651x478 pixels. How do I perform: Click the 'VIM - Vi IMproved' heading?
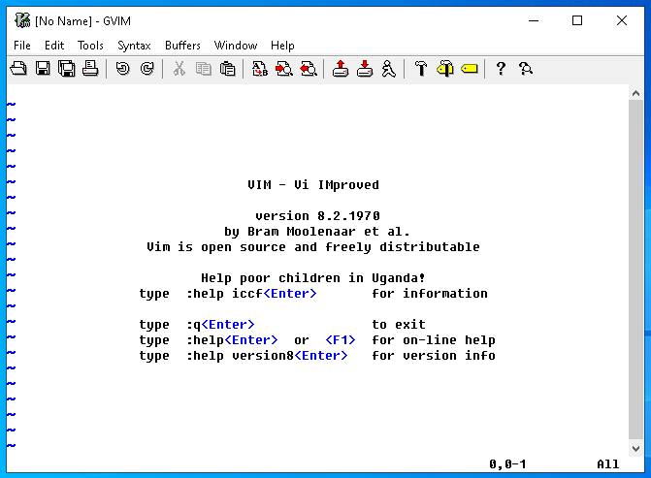(x=313, y=185)
